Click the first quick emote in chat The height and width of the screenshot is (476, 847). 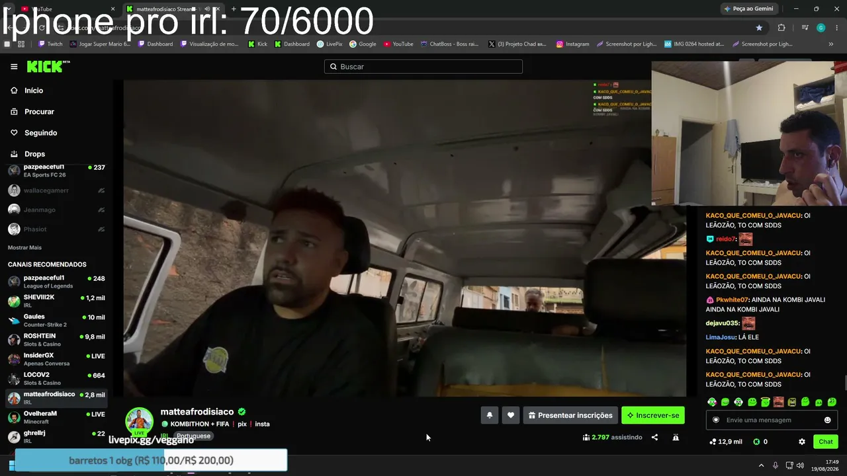[712, 402]
